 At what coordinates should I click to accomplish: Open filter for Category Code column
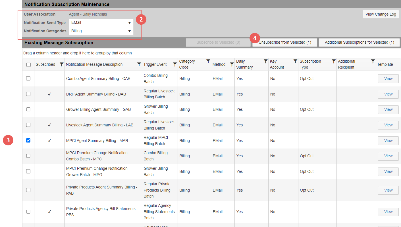pos(208,61)
